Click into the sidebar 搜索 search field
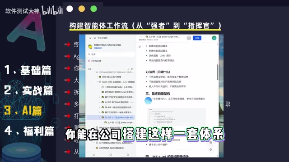 click(x=111, y=54)
